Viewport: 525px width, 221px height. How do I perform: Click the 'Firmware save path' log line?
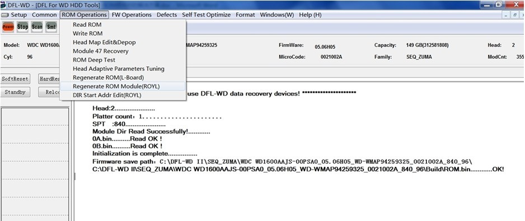click(x=282, y=162)
